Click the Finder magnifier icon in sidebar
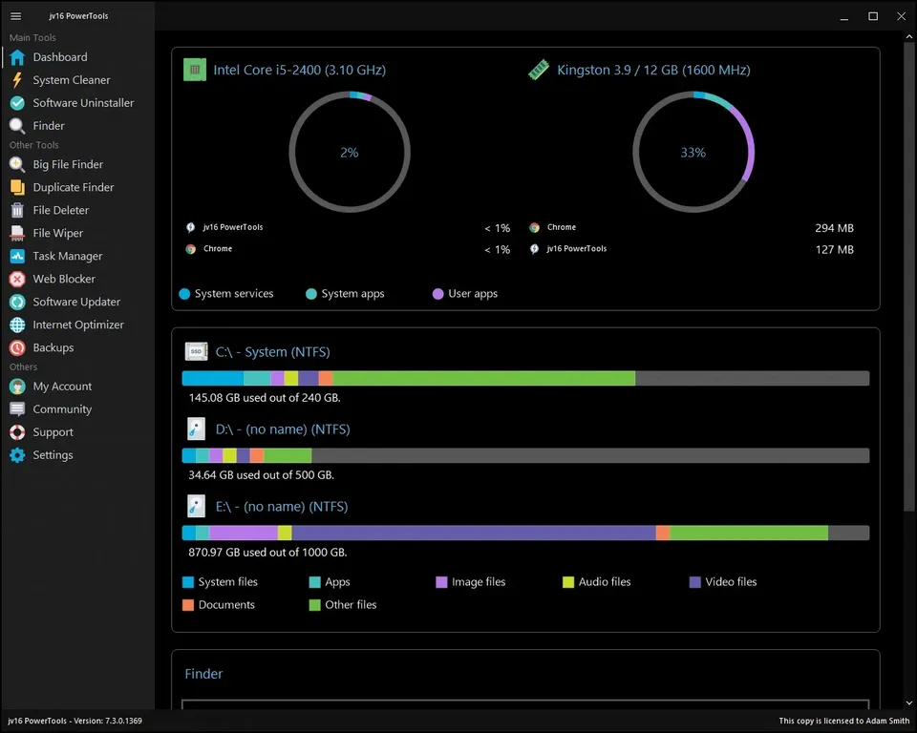The height and width of the screenshot is (733, 917). [17, 126]
